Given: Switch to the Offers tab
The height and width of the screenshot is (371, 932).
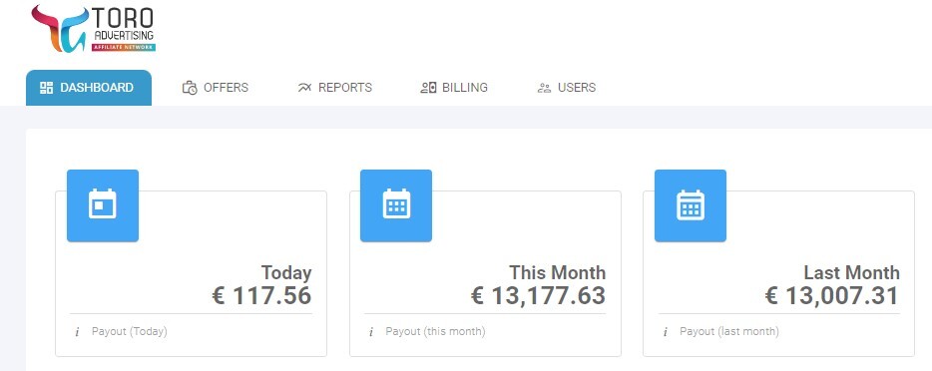Looking at the screenshot, I should pos(216,88).
